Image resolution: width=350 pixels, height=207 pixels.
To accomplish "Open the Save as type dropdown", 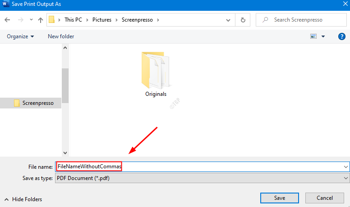I will pos(202,178).
